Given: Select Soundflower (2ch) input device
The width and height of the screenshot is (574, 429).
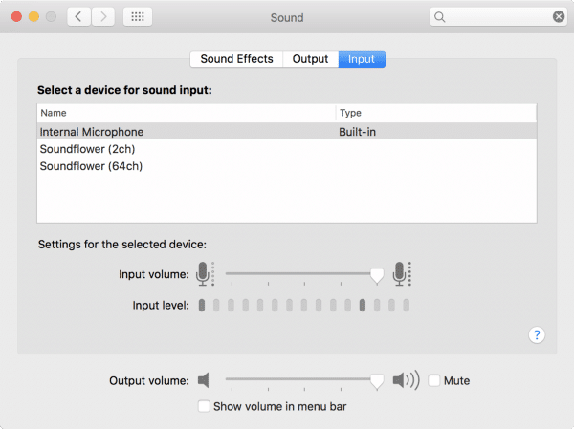Looking at the screenshot, I should coord(287,149).
